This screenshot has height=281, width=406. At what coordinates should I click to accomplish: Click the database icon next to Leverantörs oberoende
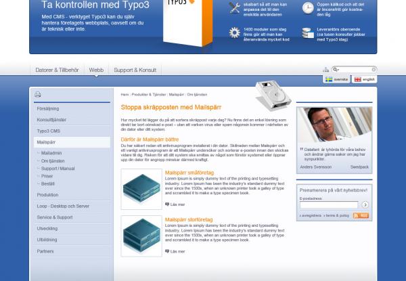308,33
